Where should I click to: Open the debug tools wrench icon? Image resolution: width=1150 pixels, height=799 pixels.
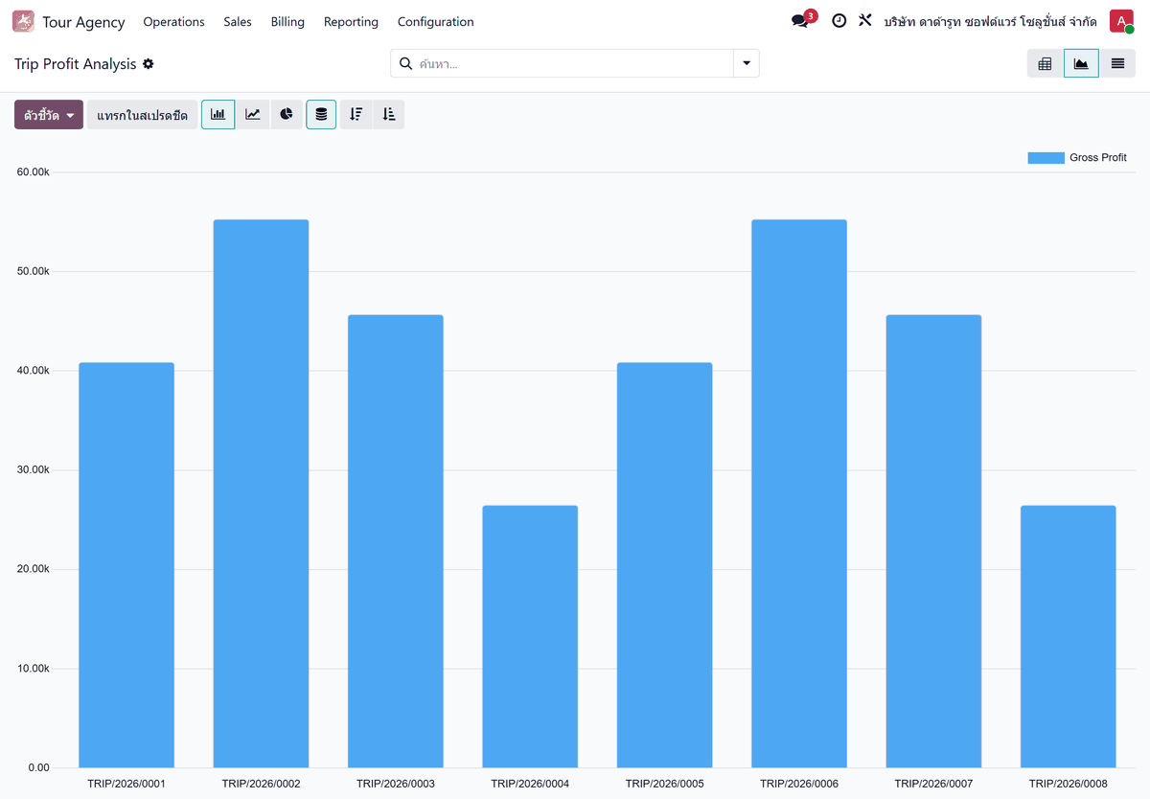[865, 20]
